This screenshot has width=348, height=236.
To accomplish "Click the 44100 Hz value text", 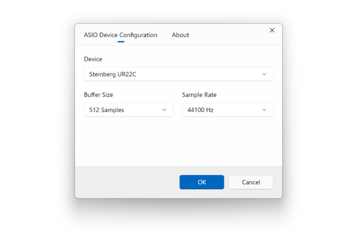I will (x=200, y=110).
